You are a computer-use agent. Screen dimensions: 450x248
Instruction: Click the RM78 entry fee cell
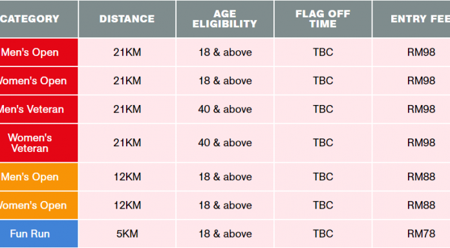click(411, 234)
